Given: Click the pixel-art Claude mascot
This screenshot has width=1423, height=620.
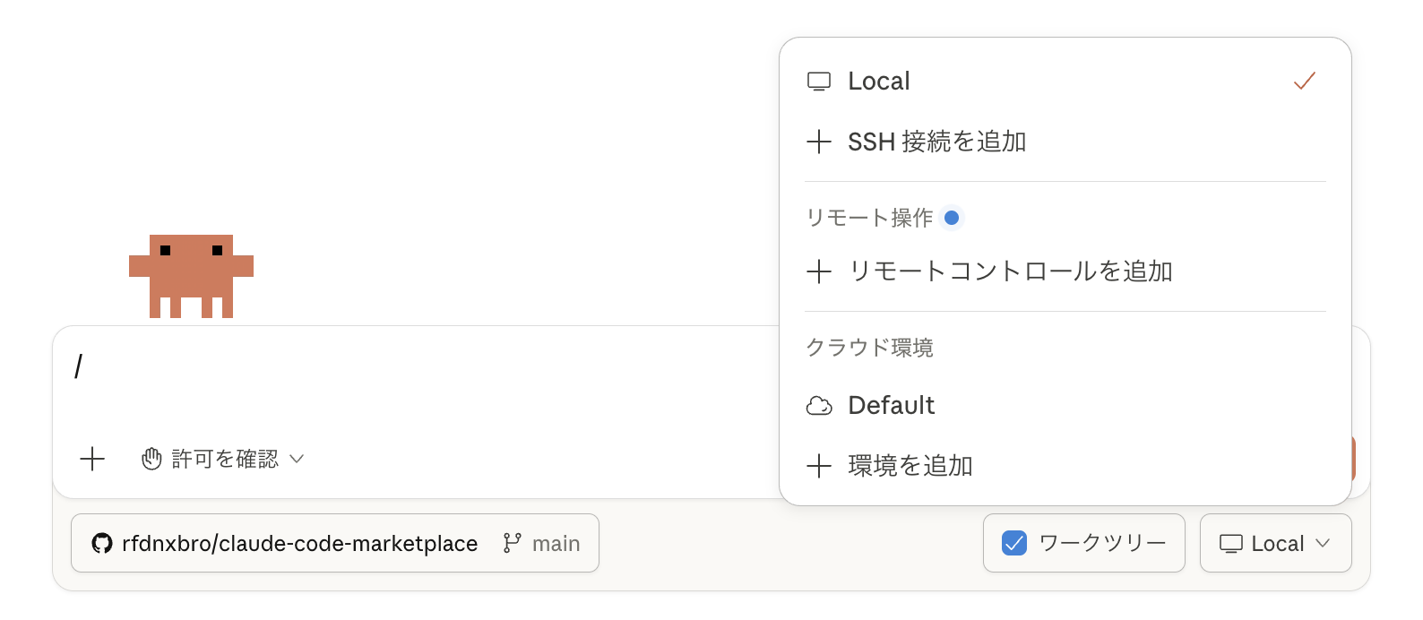Looking at the screenshot, I should click(x=191, y=276).
